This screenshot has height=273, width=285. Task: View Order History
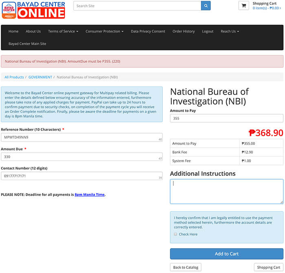click(184, 31)
